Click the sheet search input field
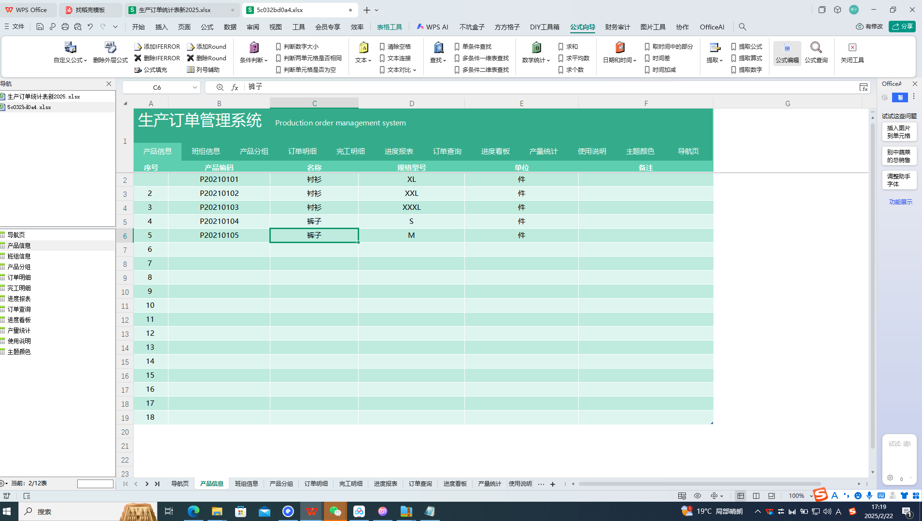The height and width of the screenshot is (521, 922). (95, 483)
